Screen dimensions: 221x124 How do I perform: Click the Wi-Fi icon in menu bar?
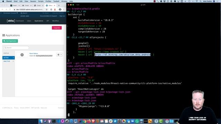[x=197, y=1]
